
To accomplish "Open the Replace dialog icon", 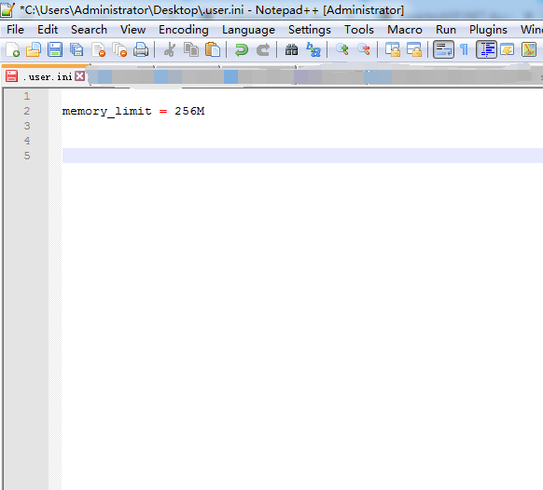I will pyautogui.click(x=313, y=49).
